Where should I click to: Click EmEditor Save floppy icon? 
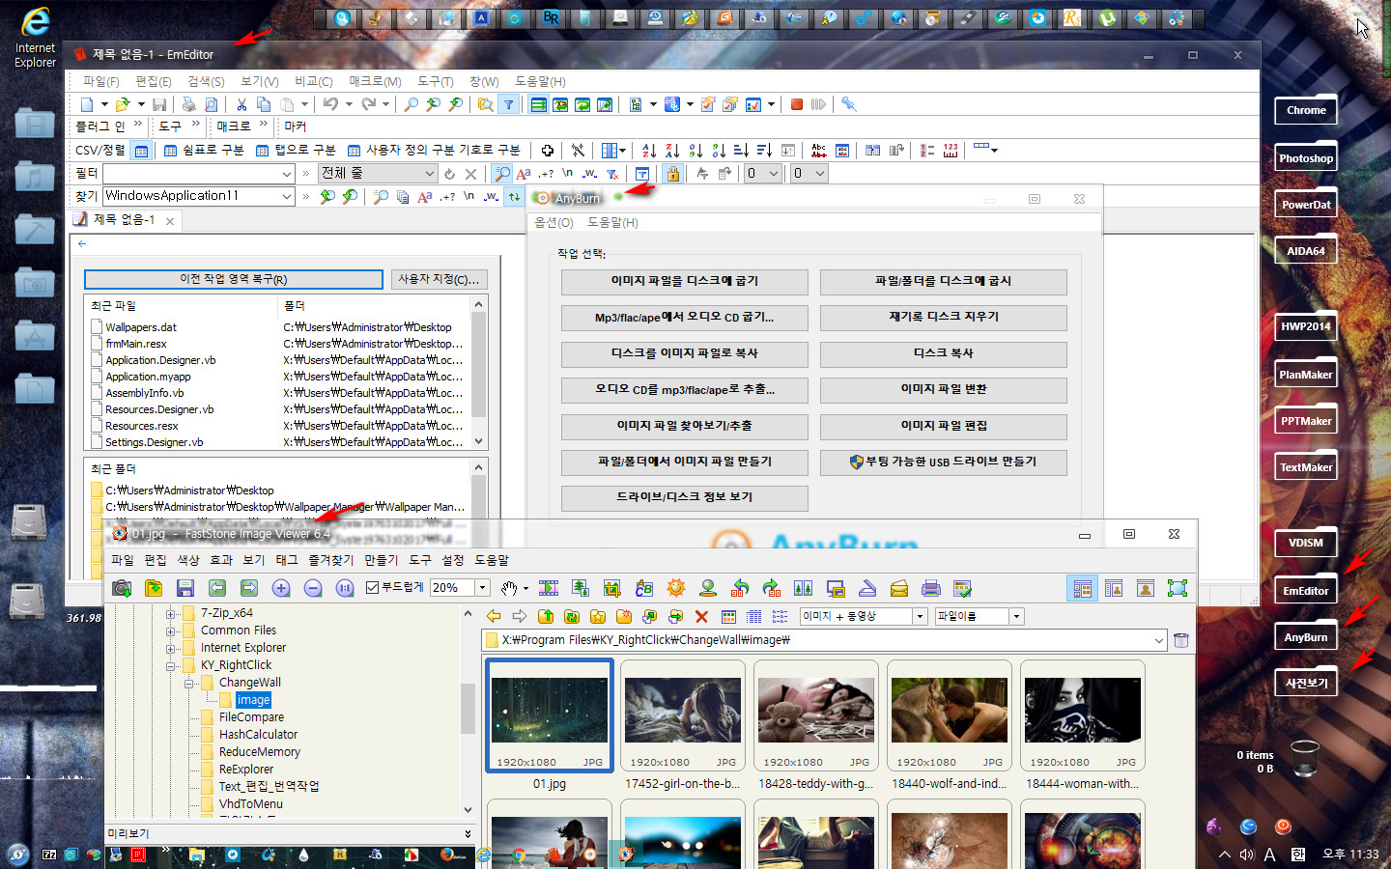point(159,104)
